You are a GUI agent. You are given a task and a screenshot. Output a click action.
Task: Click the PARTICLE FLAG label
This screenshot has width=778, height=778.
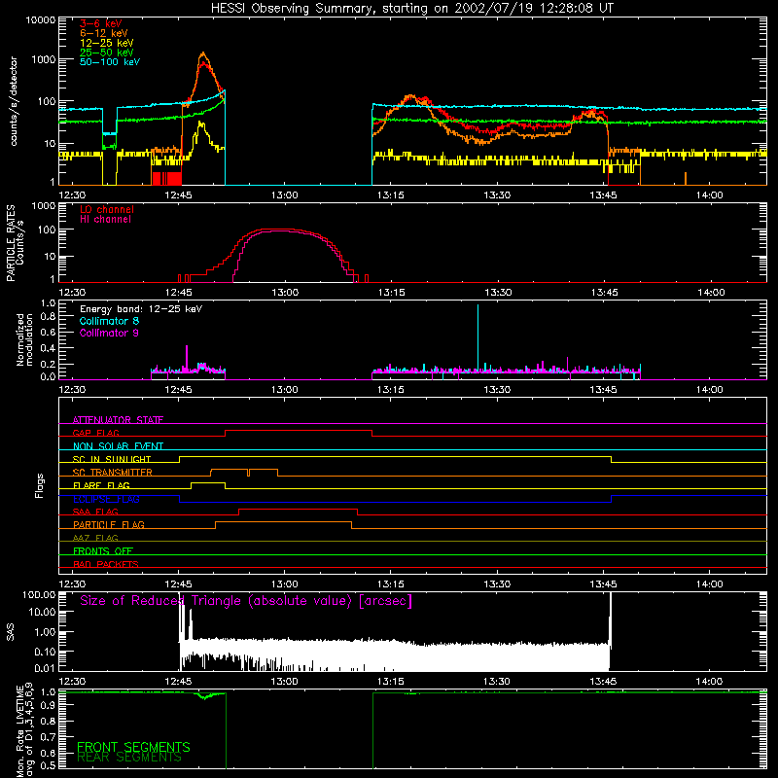(109, 524)
